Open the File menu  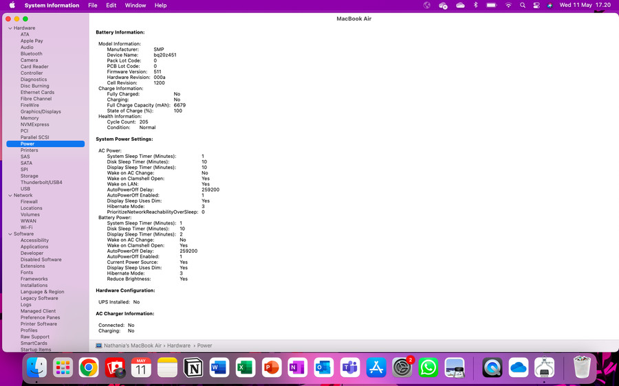[92, 5]
